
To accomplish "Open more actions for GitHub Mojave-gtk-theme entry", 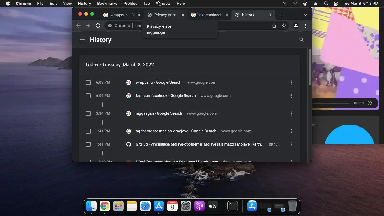I will tap(291, 144).
